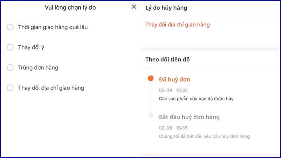Screen dimensions: 281x158
Task: Click the Thay đổi ý option text
Action: click(31, 47)
